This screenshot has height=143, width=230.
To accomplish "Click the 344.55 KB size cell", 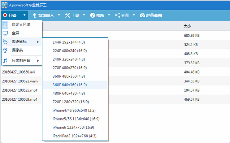I will point(192,81).
